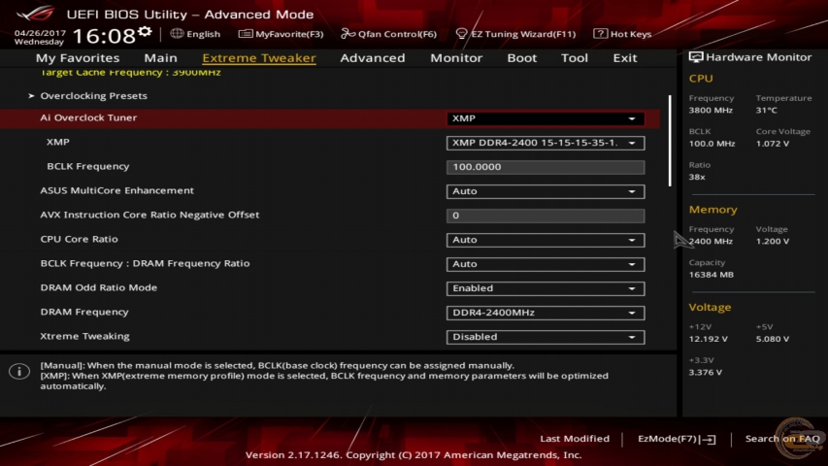This screenshot has height=466, width=828.
Task: Open the Xtreme Tweaking dropdown
Action: click(546, 337)
